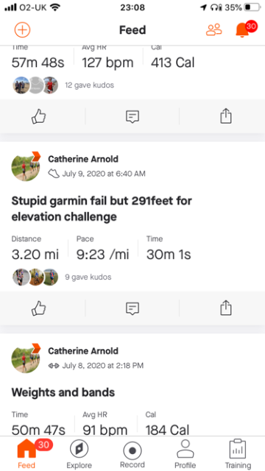This screenshot has width=265, height=471.
Task: Open the Training tab
Action: (x=238, y=454)
